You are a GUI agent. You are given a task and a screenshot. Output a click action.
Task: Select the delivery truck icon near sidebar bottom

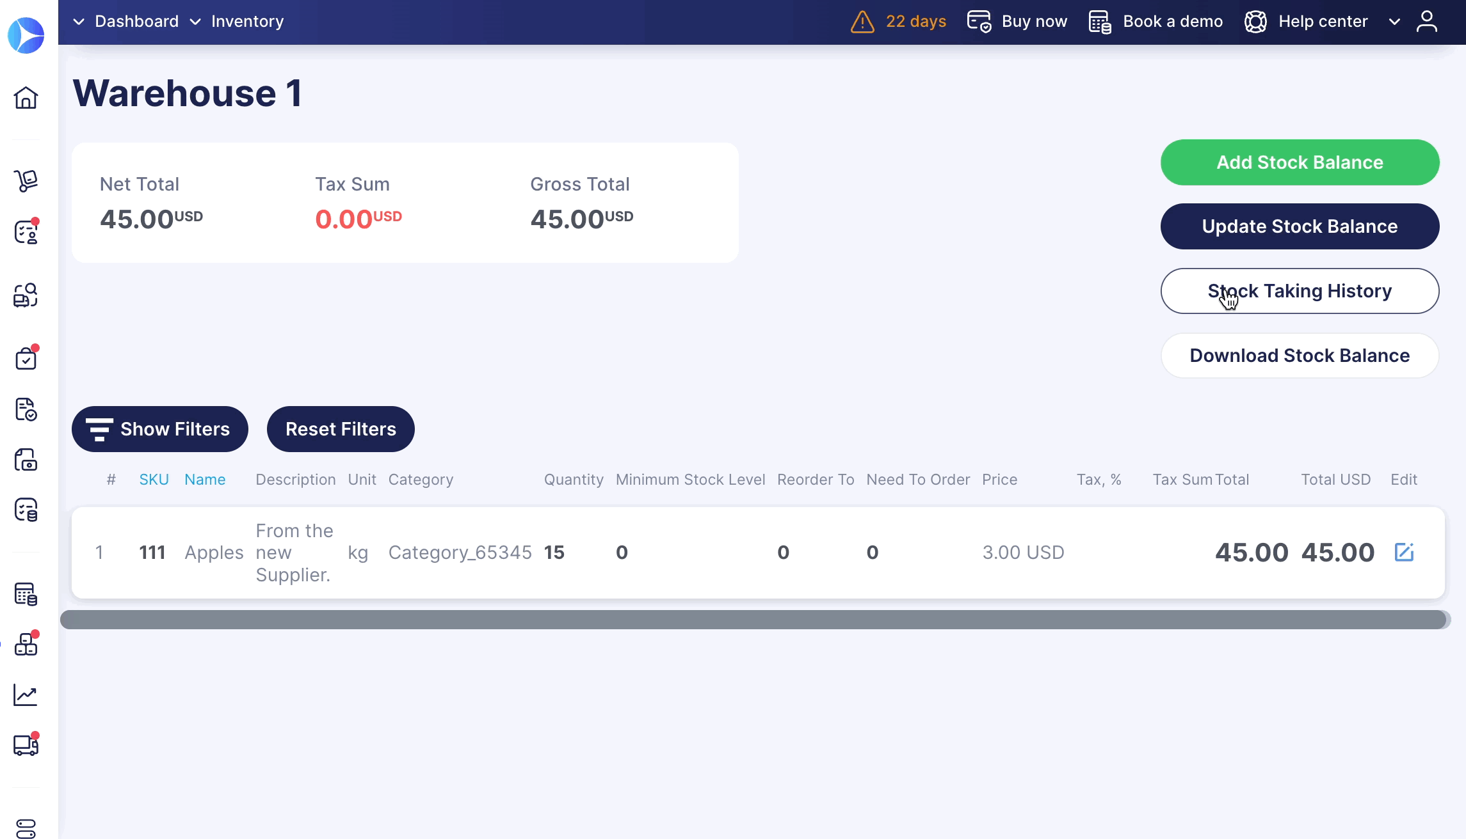click(26, 745)
